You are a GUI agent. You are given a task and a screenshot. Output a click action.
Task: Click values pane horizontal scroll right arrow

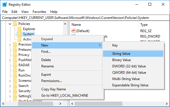167,104
